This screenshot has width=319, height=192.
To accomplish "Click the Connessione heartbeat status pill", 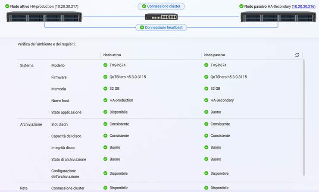I will 161,27.
